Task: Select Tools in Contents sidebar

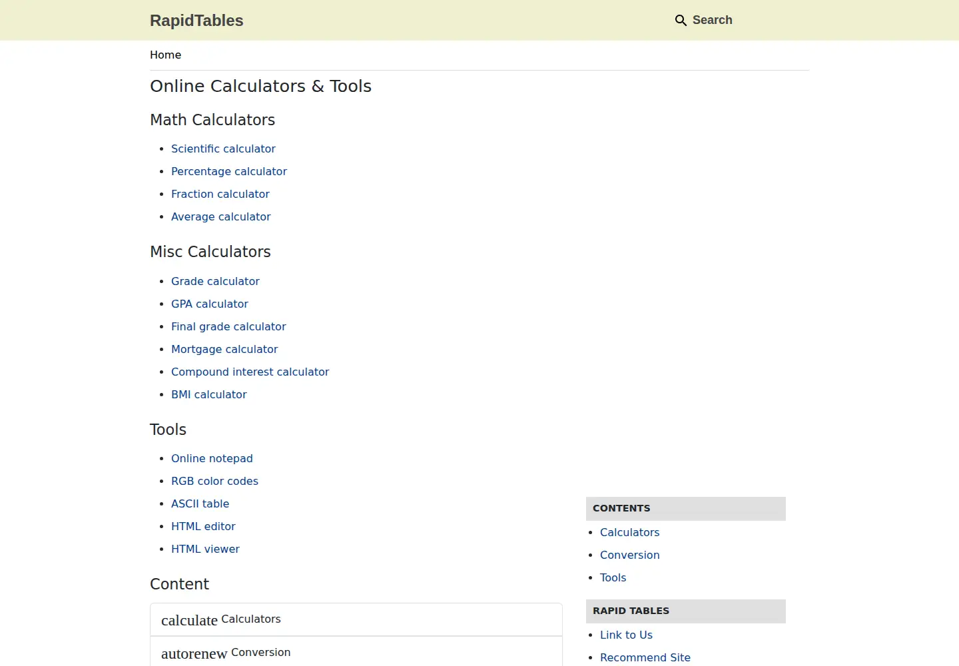Action: [x=613, y=577]
